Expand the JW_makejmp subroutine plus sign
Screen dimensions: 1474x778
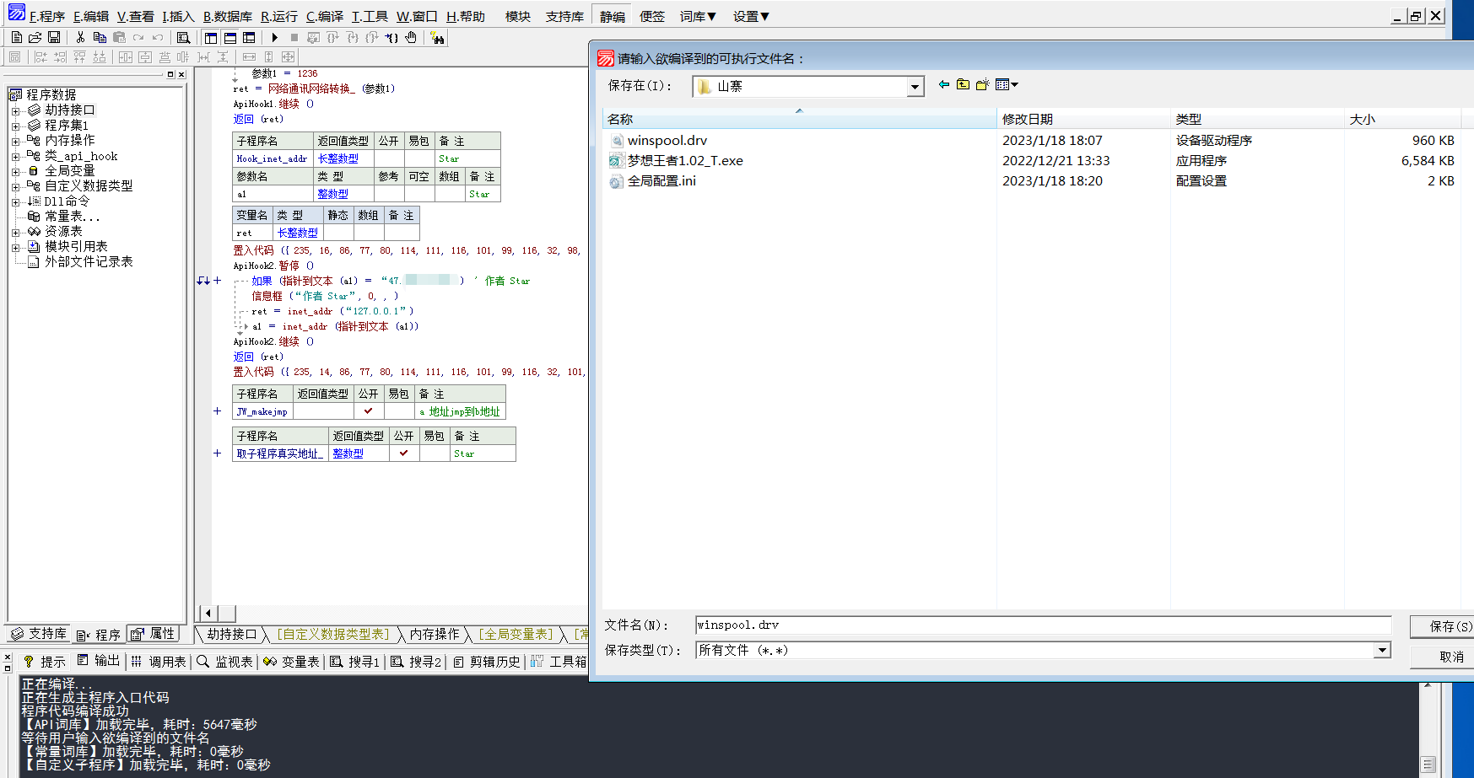point(217,411)
